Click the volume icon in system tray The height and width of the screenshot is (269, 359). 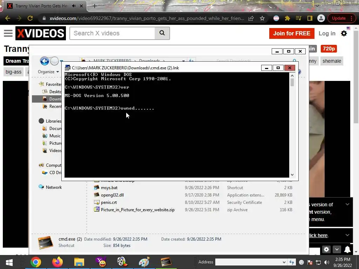coord(327,262)
